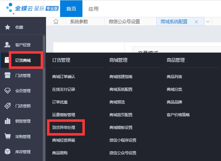Click the 采购管理 cart icon
The width and height of the screenshot is (221, 161).
point(7,136)
